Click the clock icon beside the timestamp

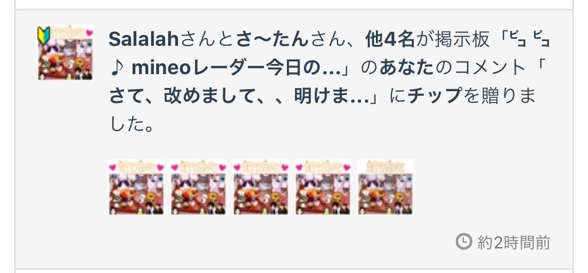pos(463,242)
